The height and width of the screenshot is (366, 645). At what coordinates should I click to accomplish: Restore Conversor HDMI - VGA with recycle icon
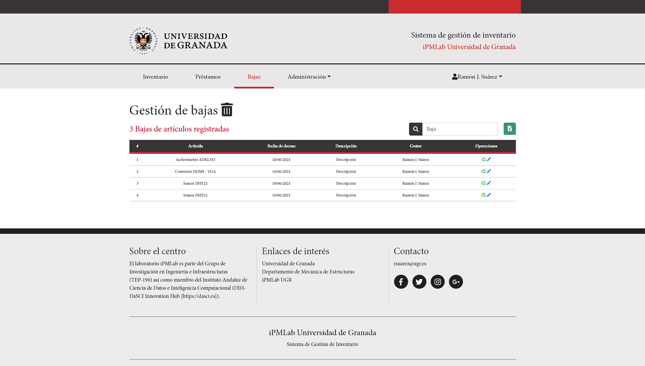coord(484,171)
